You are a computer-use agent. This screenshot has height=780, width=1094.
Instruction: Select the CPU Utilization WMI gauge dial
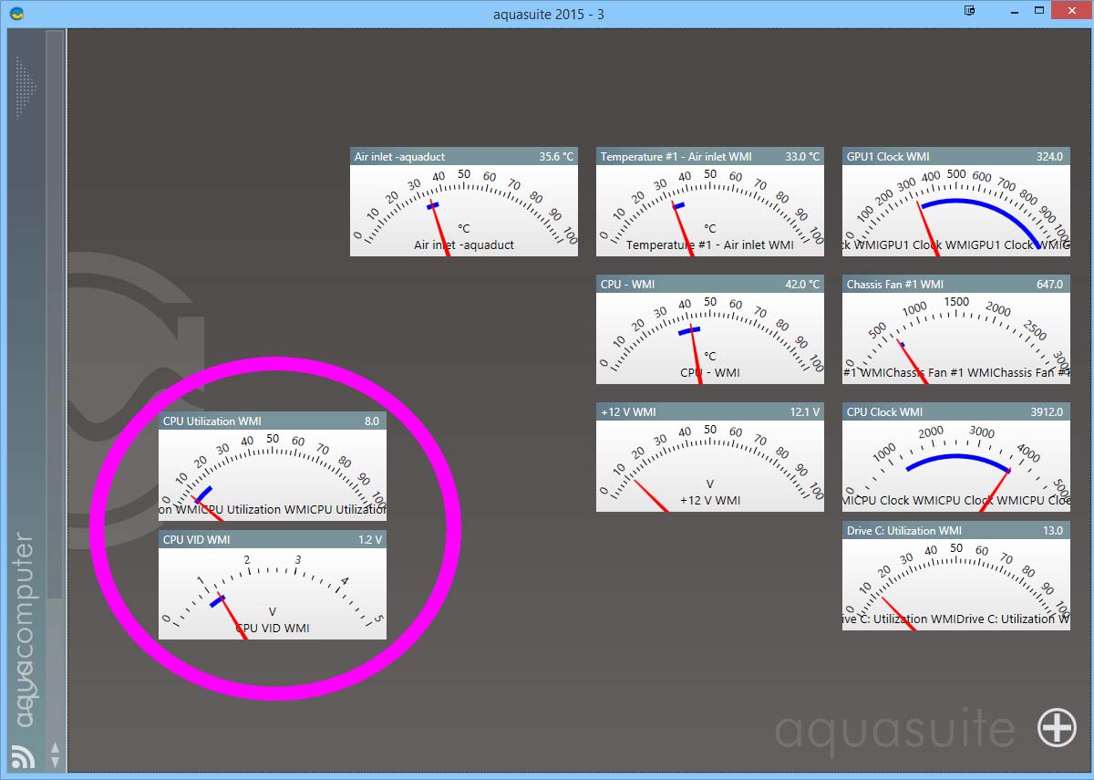[x=273, y=475]
